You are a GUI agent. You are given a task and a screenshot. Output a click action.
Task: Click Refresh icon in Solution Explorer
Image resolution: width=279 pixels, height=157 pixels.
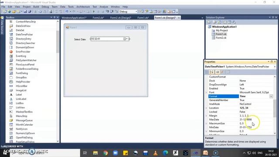click(x=219, y=22)
